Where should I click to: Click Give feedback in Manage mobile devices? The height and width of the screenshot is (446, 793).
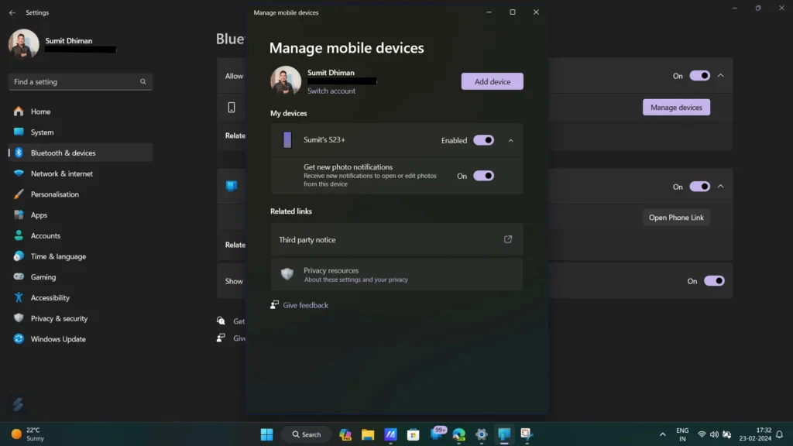[x=305, y=305]
